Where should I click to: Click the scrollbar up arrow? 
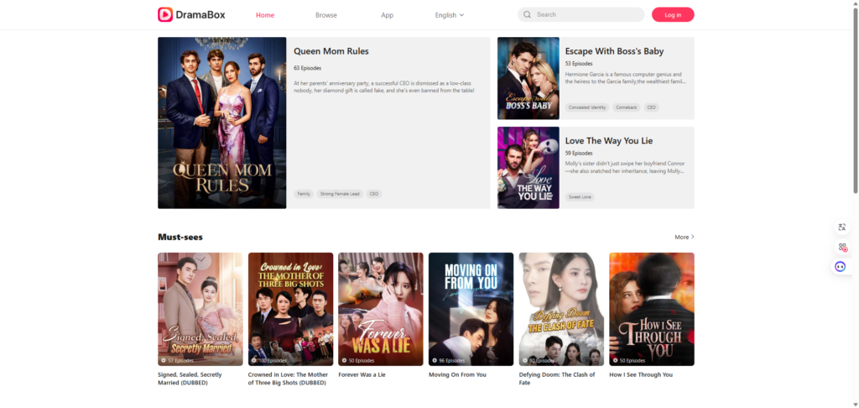click(x=855, y=3)
